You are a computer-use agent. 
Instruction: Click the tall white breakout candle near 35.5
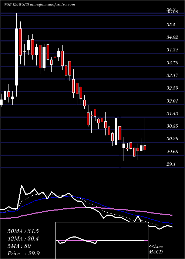(x=16, y=57)
